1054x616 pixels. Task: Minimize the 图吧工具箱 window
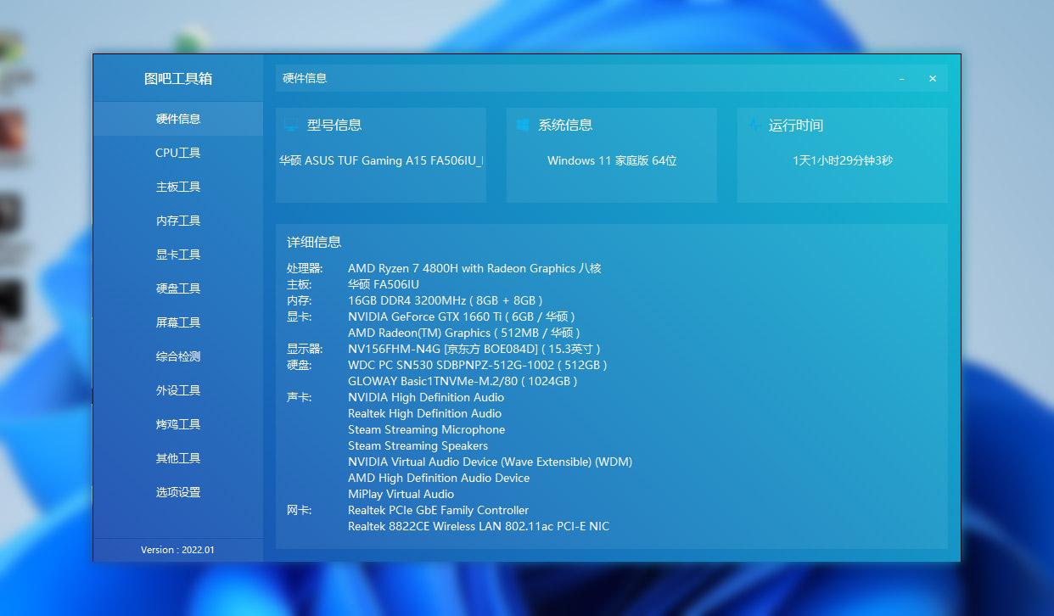pyautogui.click(x=902, y=78)
